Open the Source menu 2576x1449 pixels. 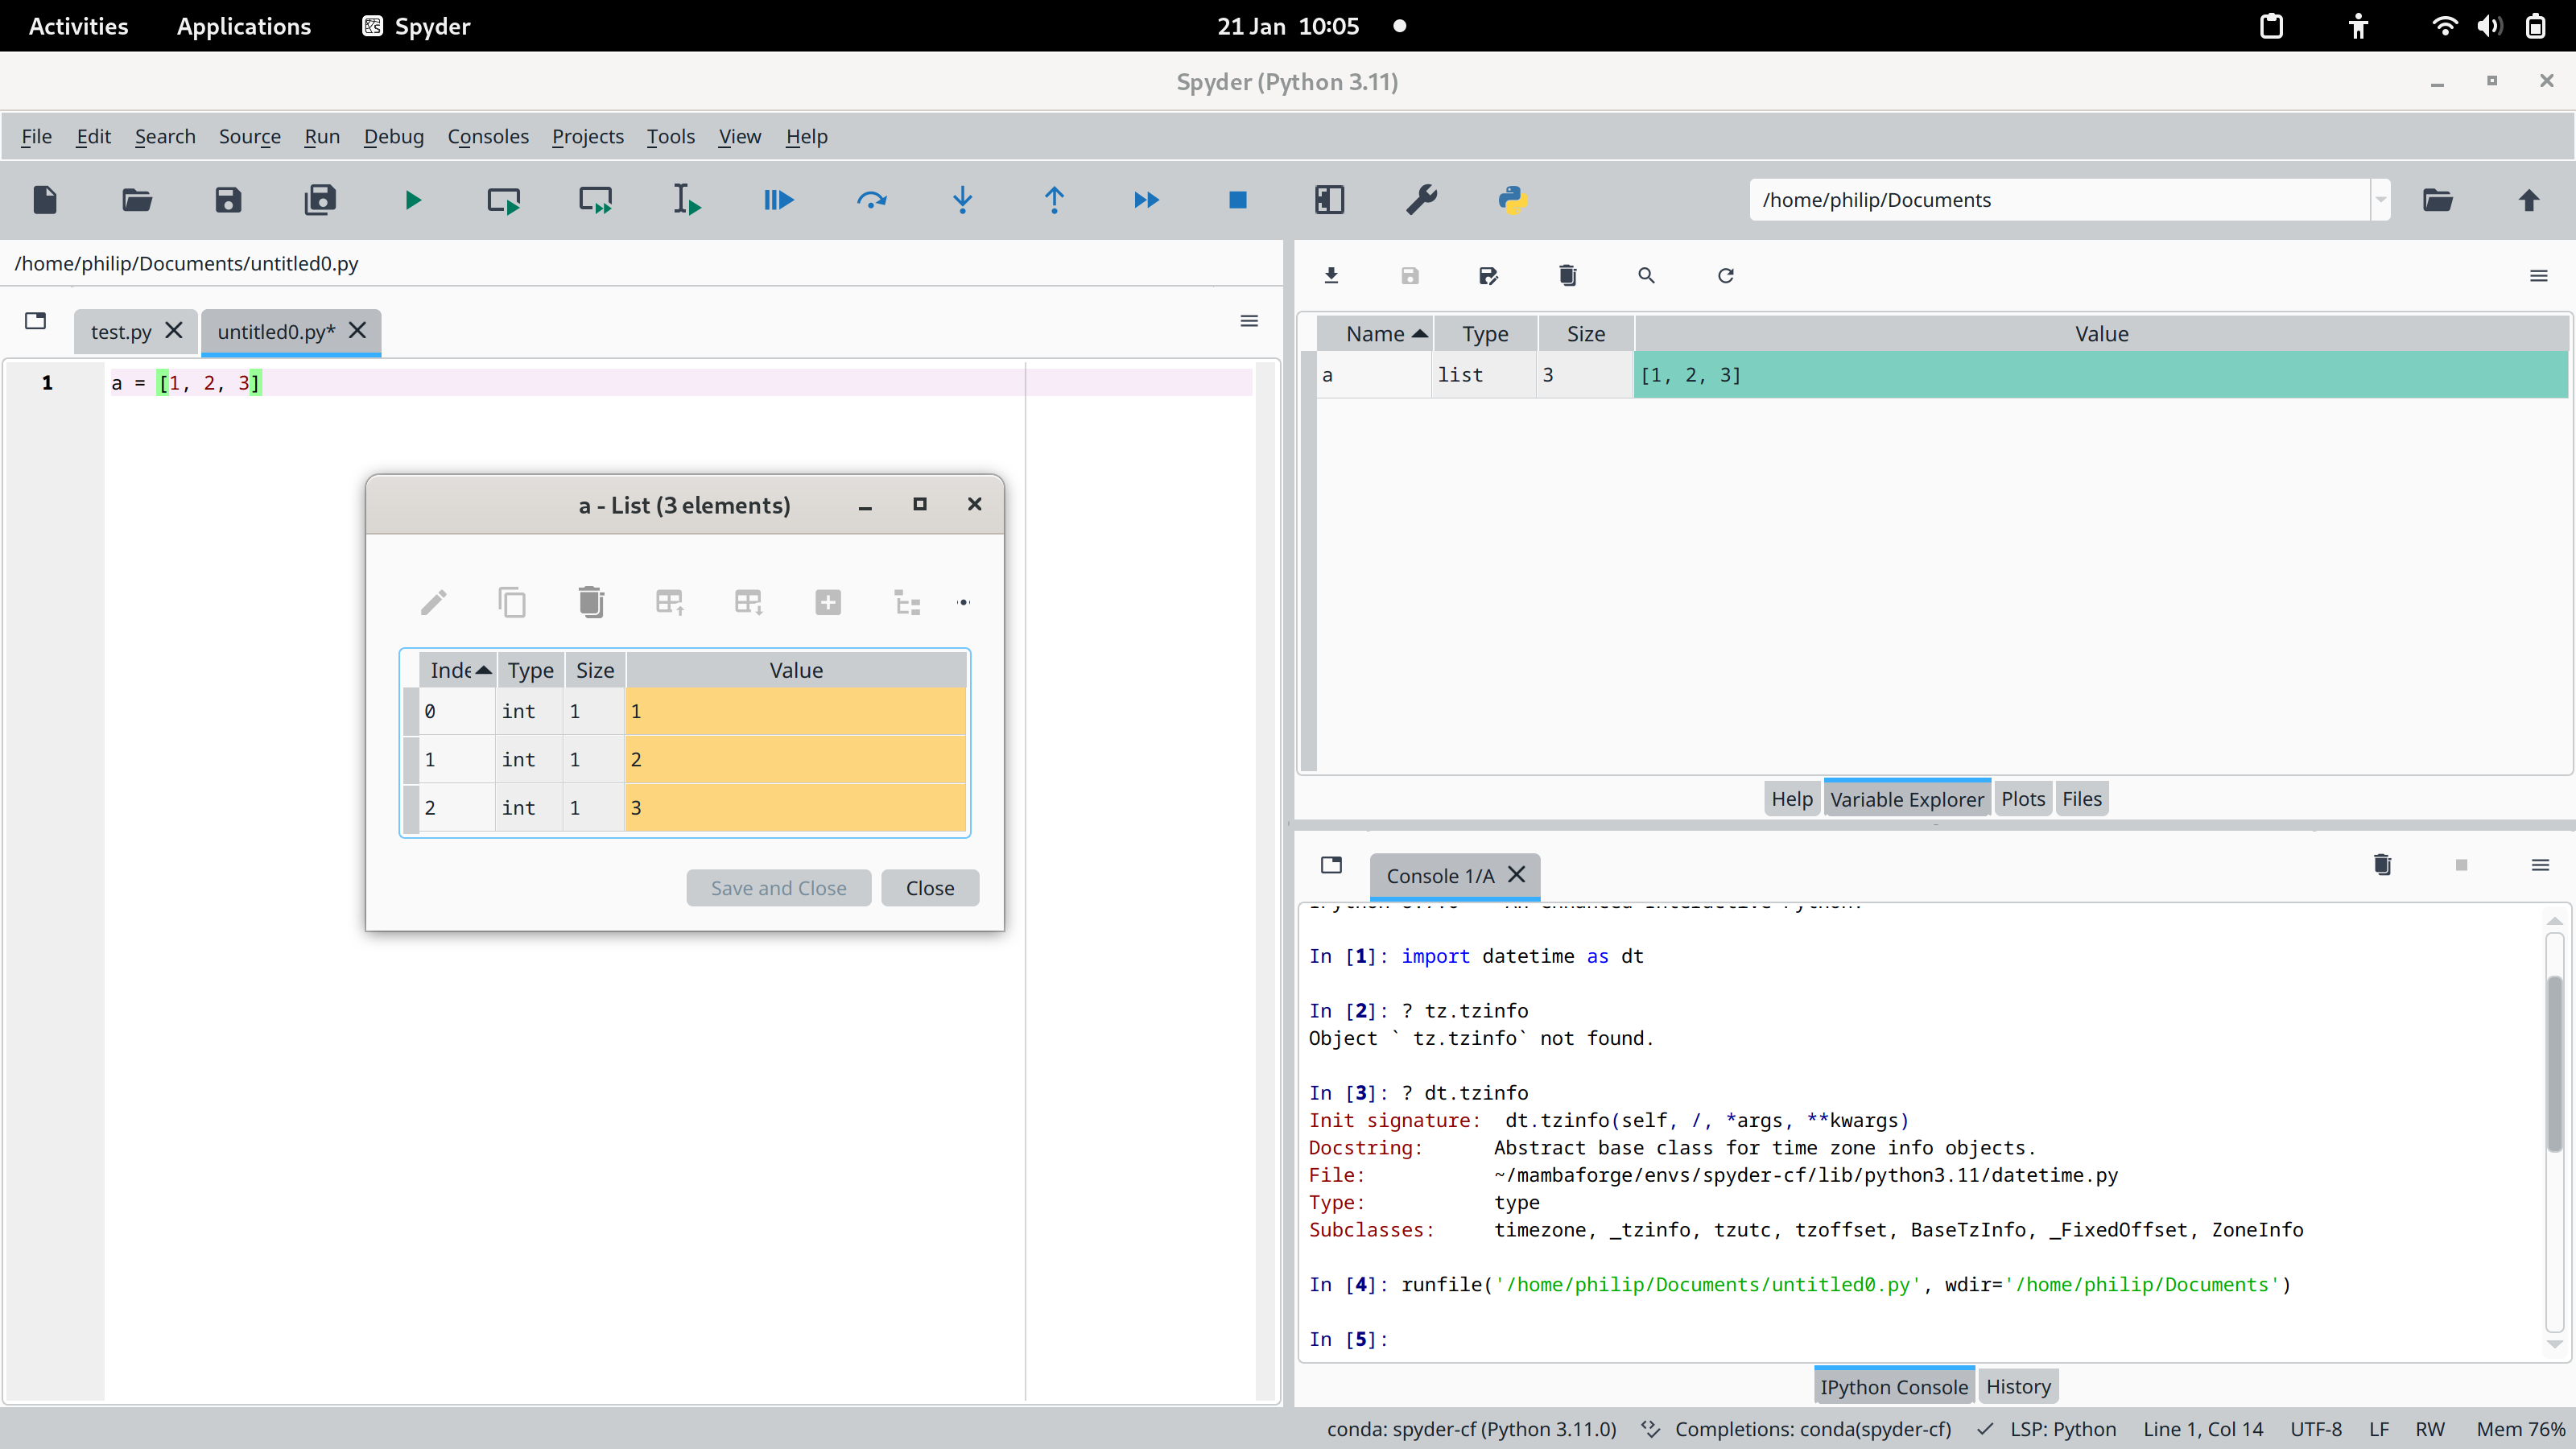[x=250, y=136]
